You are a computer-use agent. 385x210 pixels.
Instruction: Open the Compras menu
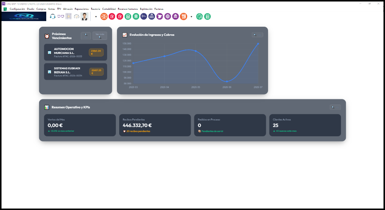(x=41, y=9)
